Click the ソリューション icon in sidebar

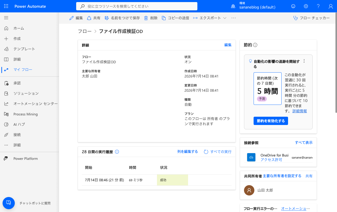point(6,93)
